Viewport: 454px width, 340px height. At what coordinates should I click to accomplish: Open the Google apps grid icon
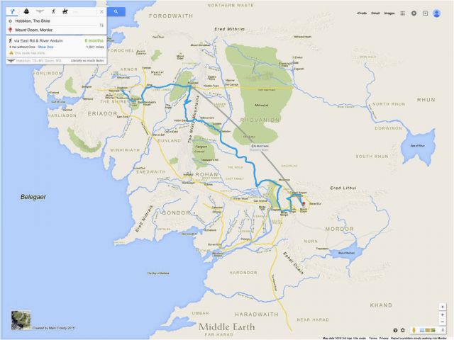pos(402,13)
